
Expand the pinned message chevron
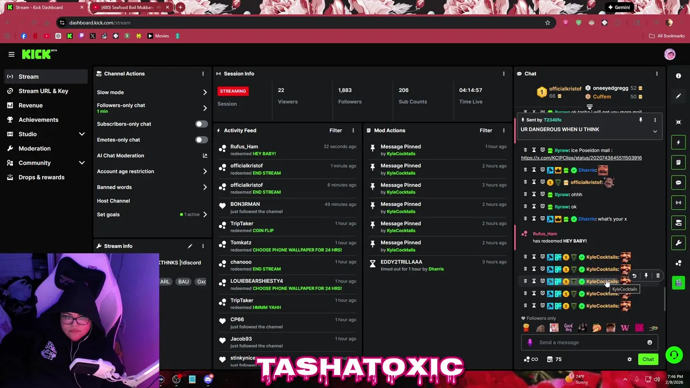pos(655,131)
